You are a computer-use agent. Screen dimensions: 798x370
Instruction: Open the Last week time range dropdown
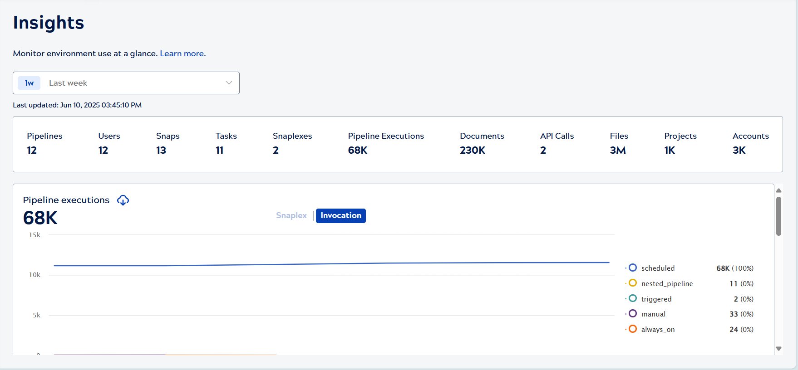tap(126, 83)
